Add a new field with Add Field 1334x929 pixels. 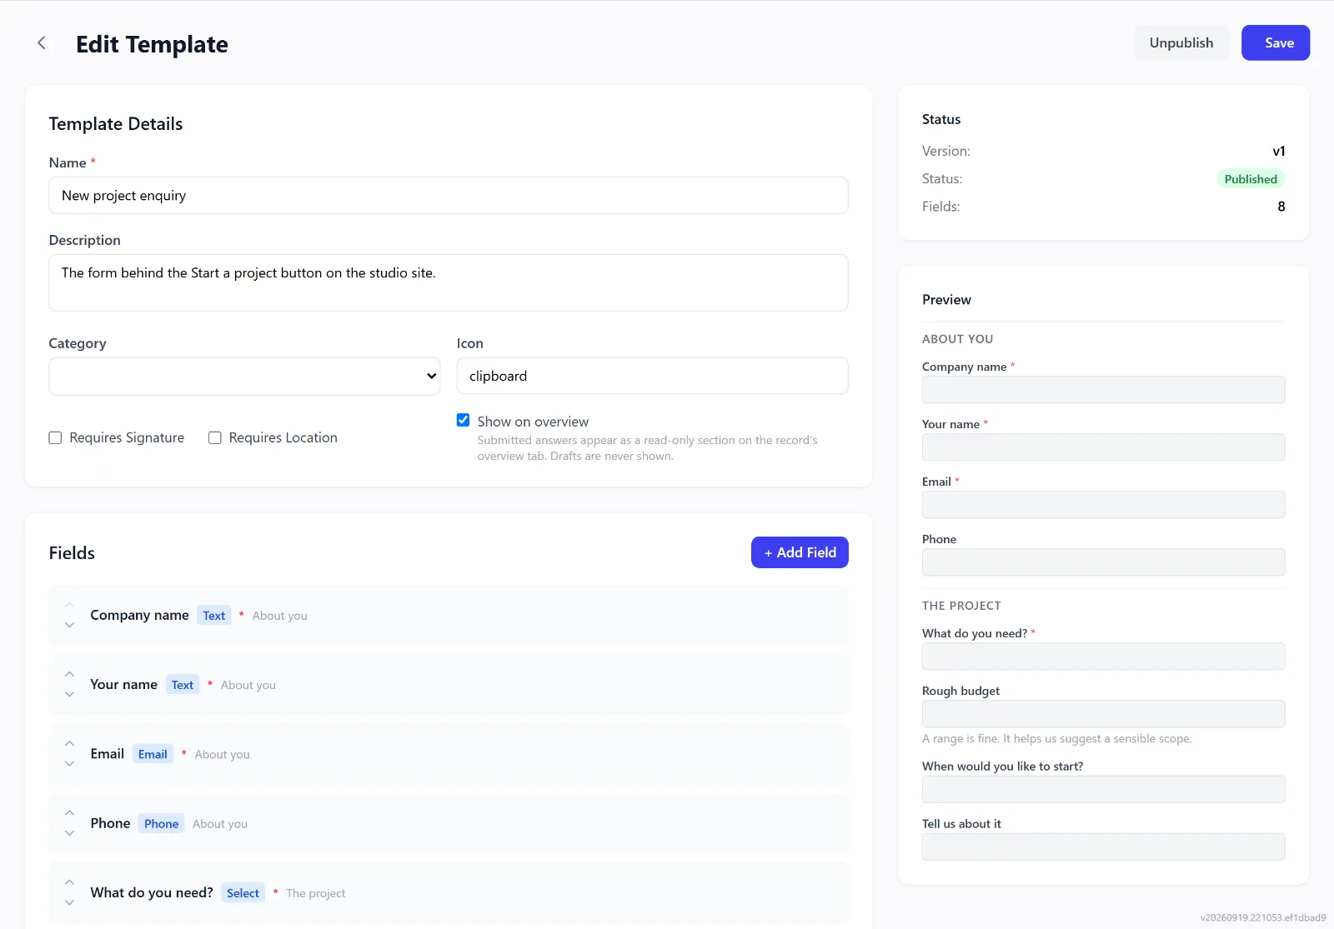tap(800, 552)
